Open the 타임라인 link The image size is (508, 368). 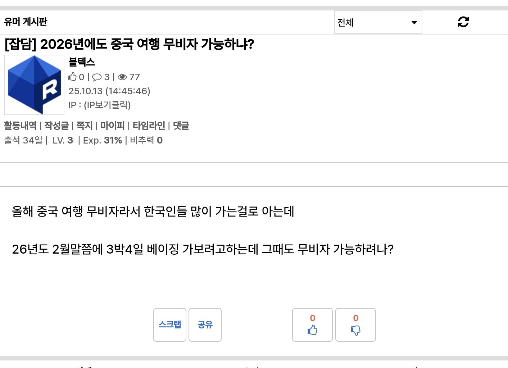[149, 126]
